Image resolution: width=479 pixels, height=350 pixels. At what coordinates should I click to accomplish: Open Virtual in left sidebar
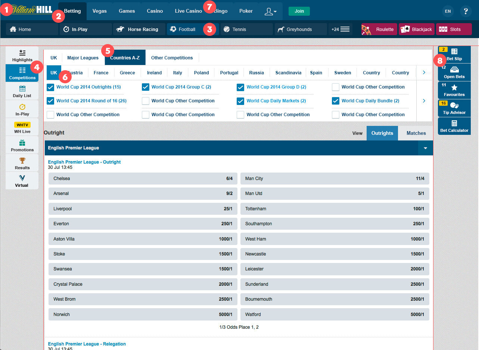click(22, 180)
